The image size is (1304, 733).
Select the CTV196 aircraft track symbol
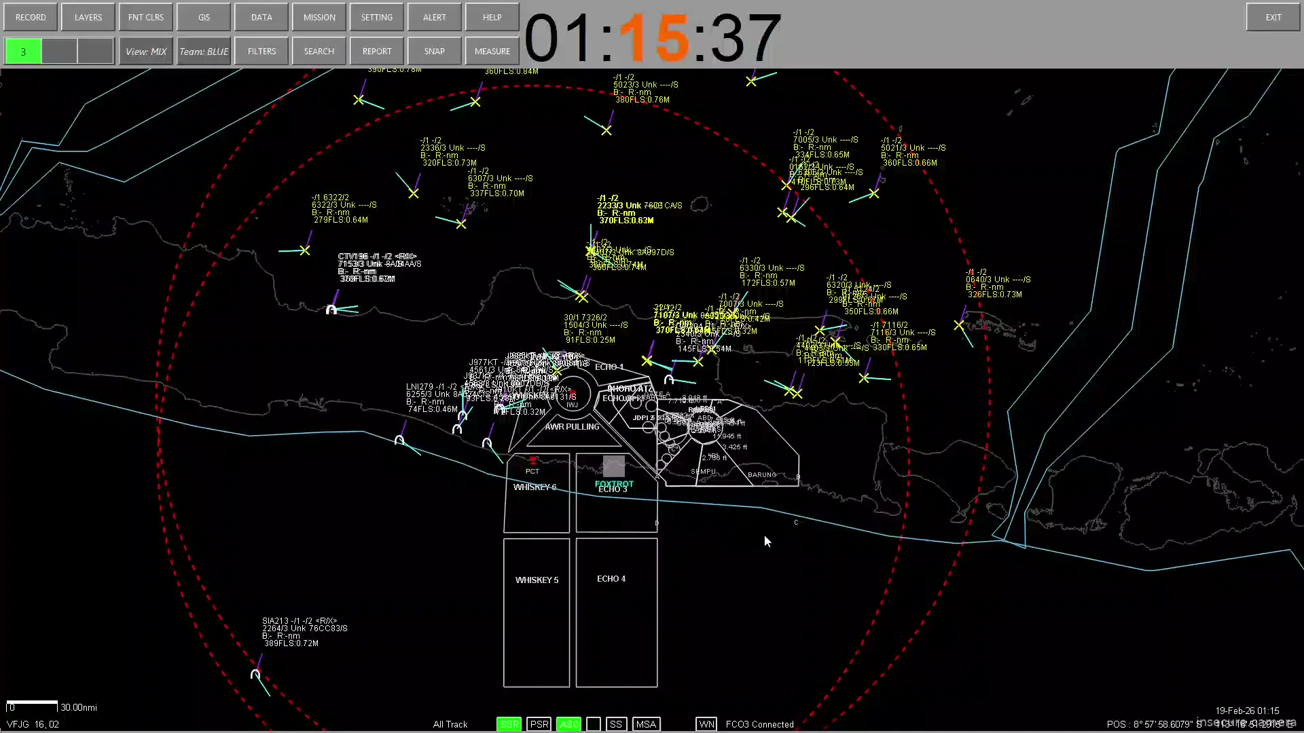[x=331, y=309]
